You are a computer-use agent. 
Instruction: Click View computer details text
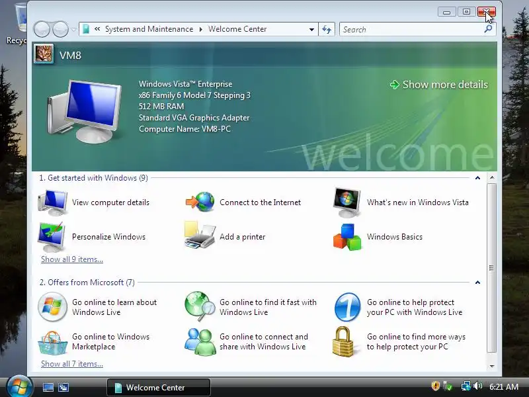click(x=110, y=202)
